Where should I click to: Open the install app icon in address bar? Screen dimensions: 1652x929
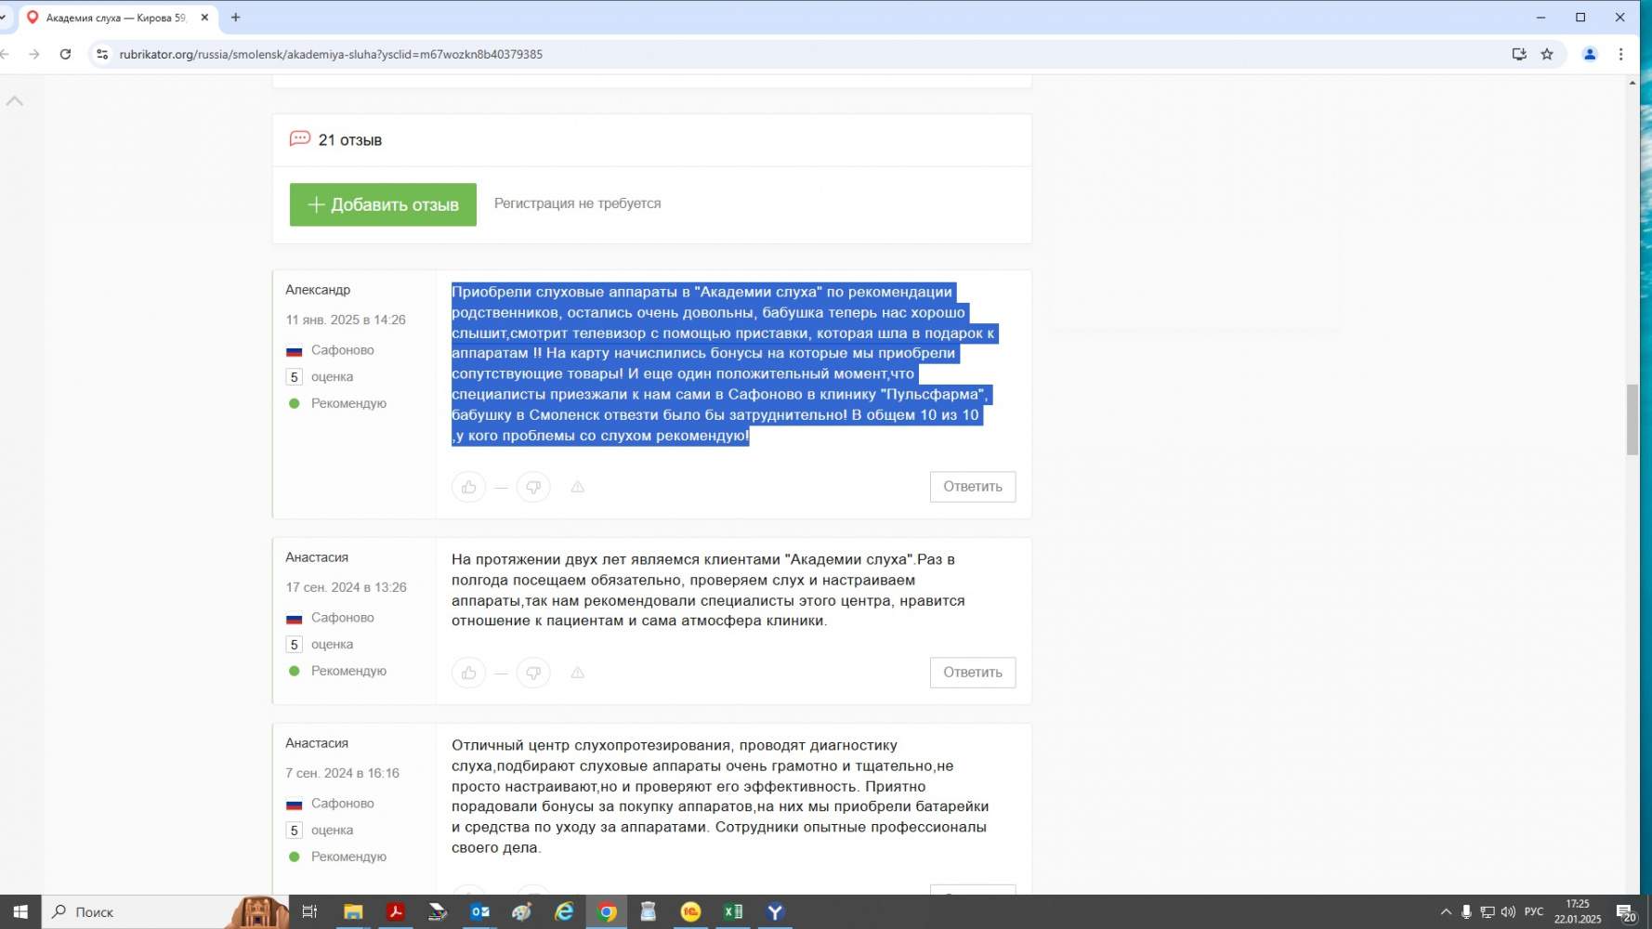(1519, 54)
